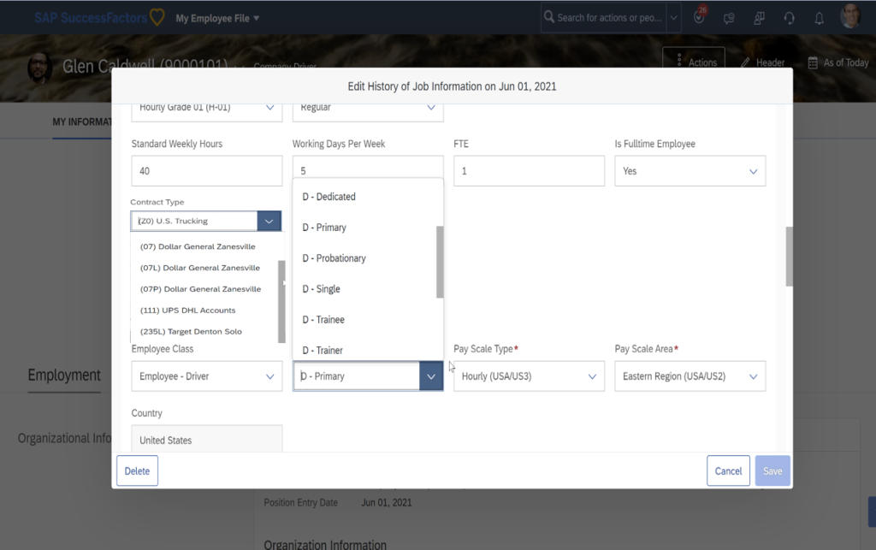This screenshot has height=550, width=876.
Task: Open the Actions menu button
Action: coord(694,61)
